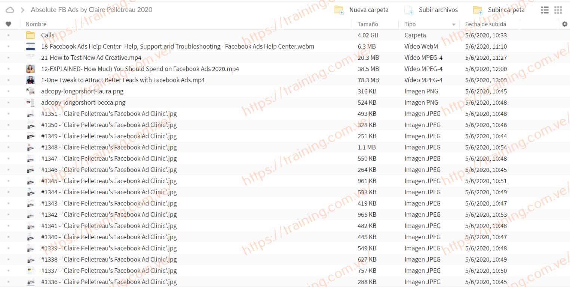The image size is (570, 287).
Task: Toggle favorite dot for Calls folder
Action: tap(8, 36)
